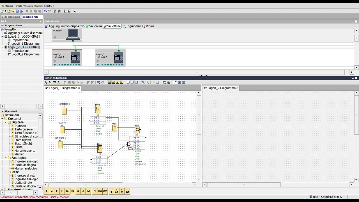
Task: Click the Vai online button
Action: coord(94,26)
